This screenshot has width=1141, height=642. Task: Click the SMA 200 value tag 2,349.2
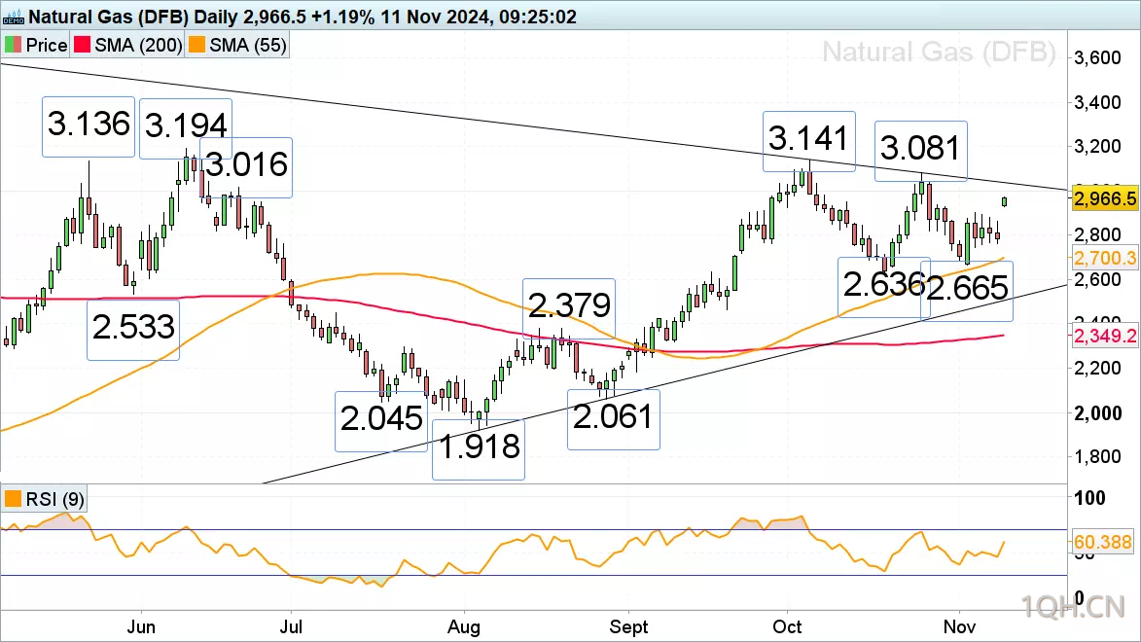coord(1105,336)
